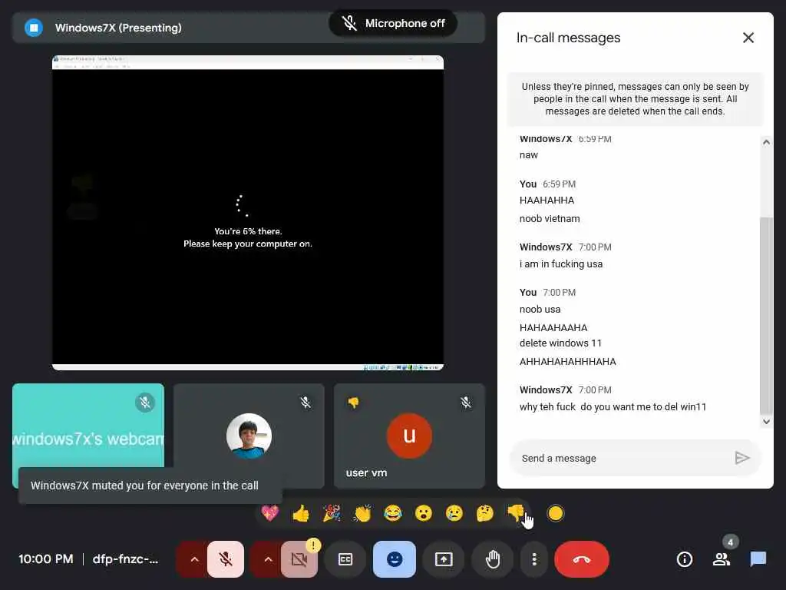Click the 'naw' chat message
Image resolution: width=786 pixels, height=590 pixels.
click(x=528, y=155)
